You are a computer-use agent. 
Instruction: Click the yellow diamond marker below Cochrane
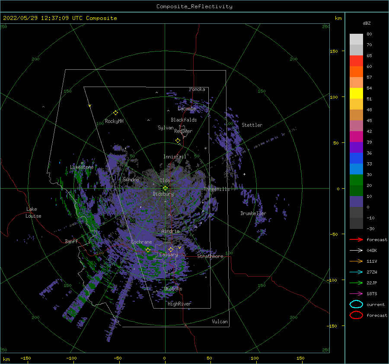coord(148,250)
